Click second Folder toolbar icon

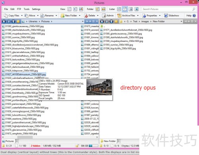(x=103, y=9)
